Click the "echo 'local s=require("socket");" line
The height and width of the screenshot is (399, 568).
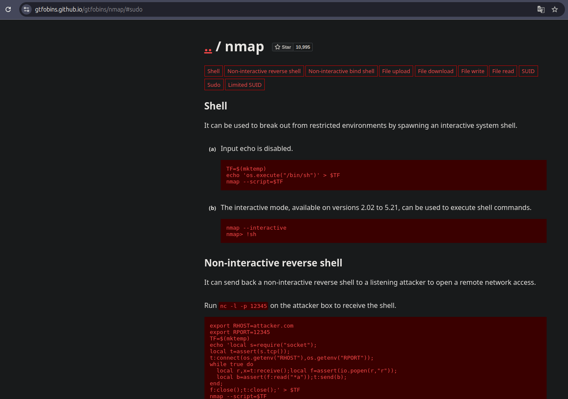pyautogui.click(x=263, y=345)
